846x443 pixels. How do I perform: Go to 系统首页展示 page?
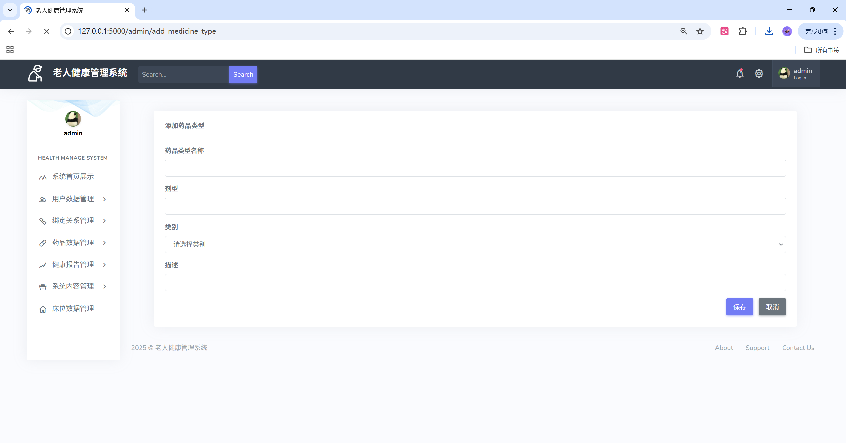(73, 177)
